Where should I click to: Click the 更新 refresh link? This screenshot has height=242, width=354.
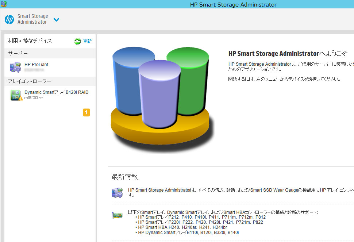87,41
